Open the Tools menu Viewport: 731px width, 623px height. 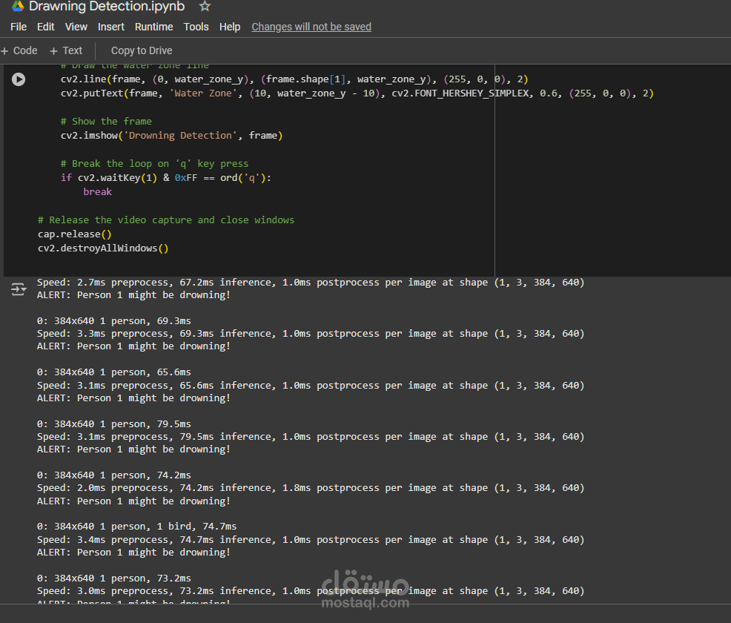tap(196, 27)
